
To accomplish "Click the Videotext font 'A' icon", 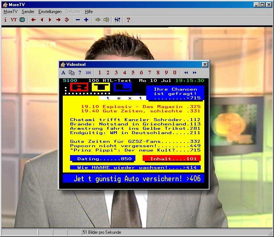I will click(x=64, y=73).
